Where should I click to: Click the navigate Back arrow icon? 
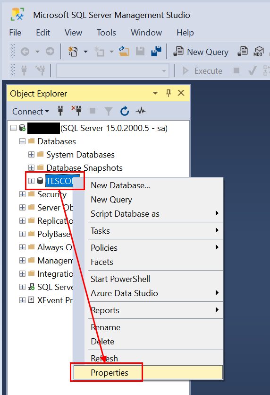point(25,52)
